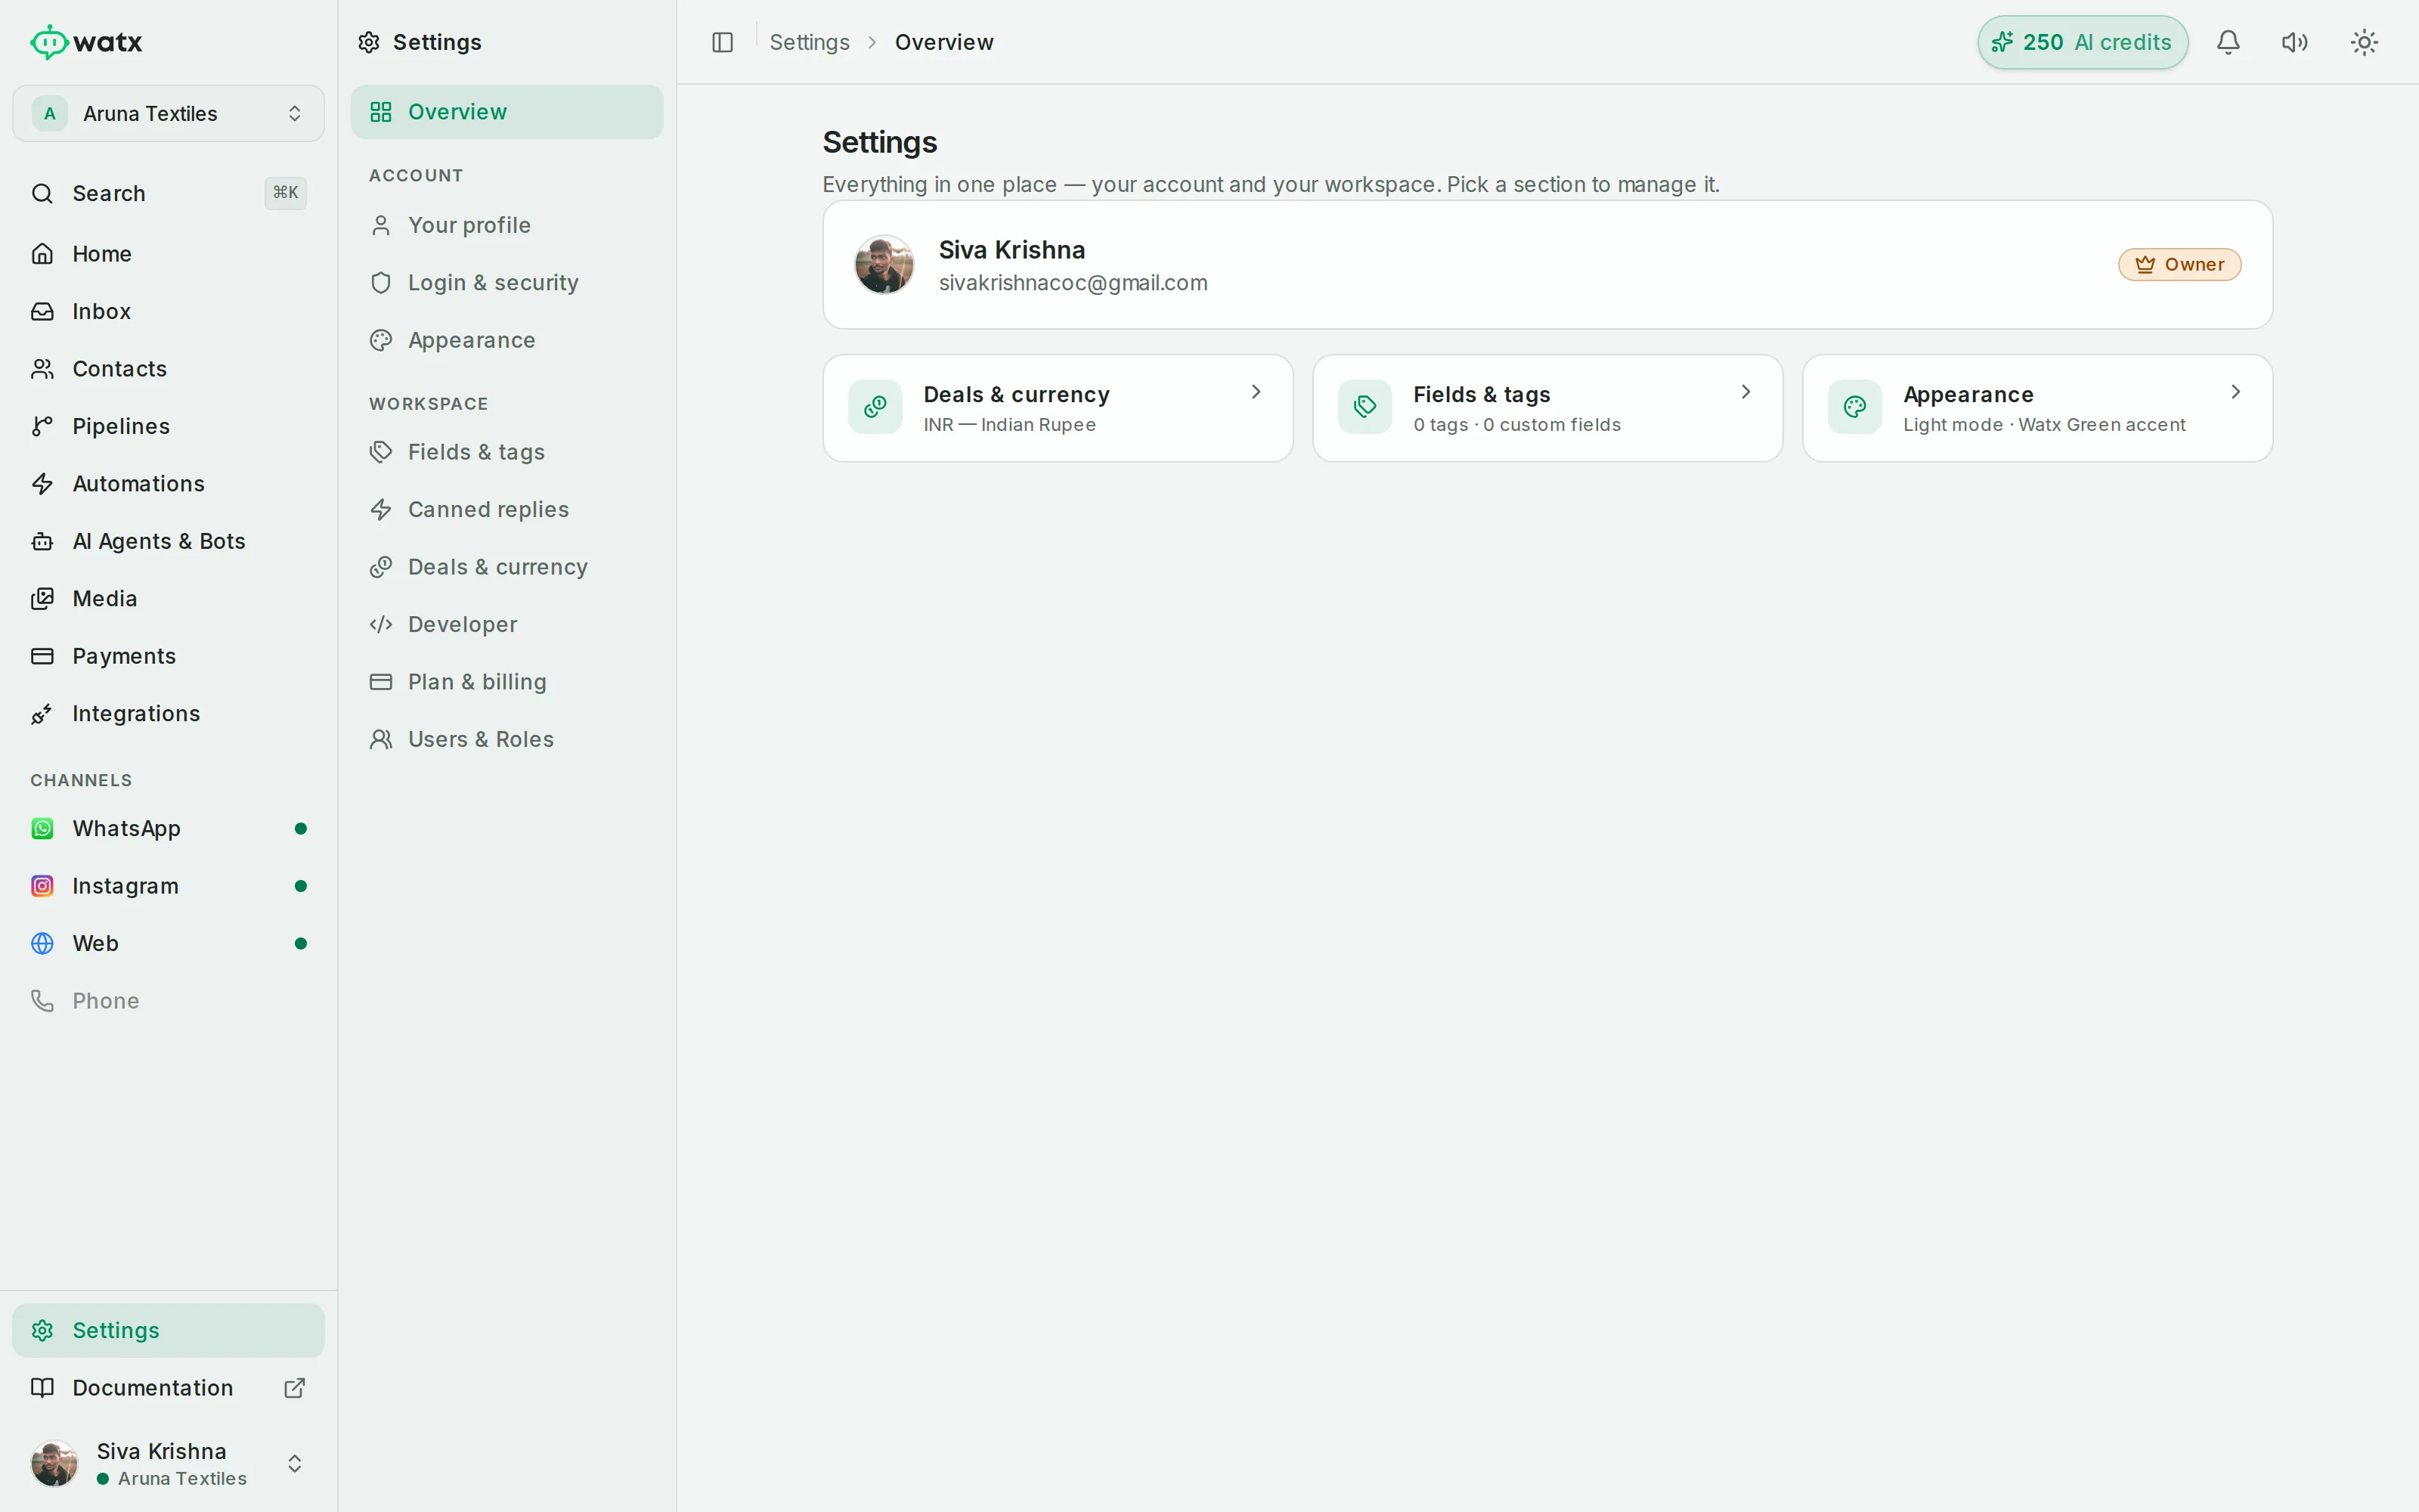2419x1512 pixels.
Task: Click the AI Agents & Bots robot icon
Action: pos(42,541)
